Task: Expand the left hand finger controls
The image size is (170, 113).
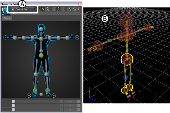Action: tap(5, 37)
